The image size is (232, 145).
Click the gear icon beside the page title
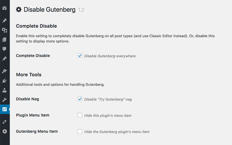[19, 10]
